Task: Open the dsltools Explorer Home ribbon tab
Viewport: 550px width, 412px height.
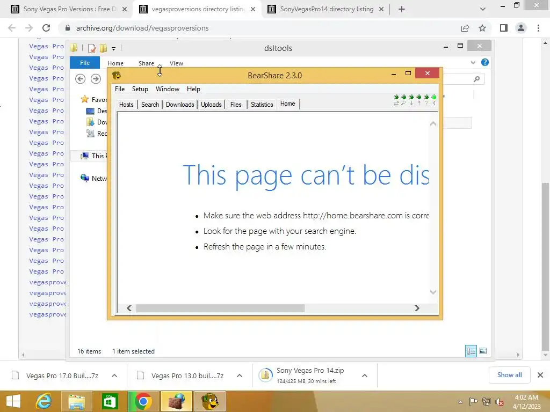Action: pyautogui.click(x=115, y=63)
